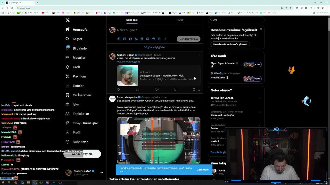Open Keşfet from sidebar
This screenshot has height=185, width=330.
(74, 39)
